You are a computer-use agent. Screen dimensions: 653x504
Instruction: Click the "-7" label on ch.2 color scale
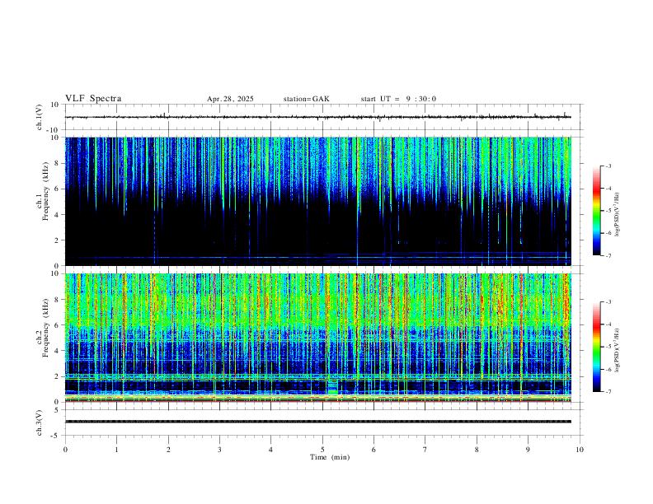(608, 392)
